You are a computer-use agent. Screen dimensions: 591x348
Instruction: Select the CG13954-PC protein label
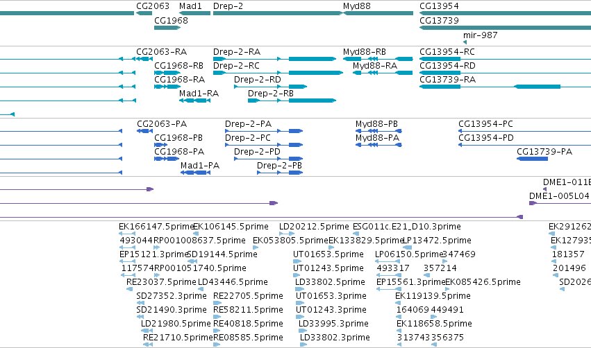point(485,124)
